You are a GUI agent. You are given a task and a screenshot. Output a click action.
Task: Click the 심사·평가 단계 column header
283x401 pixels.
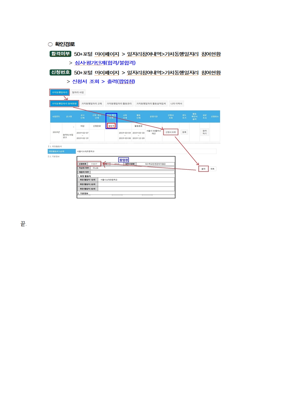111,116
